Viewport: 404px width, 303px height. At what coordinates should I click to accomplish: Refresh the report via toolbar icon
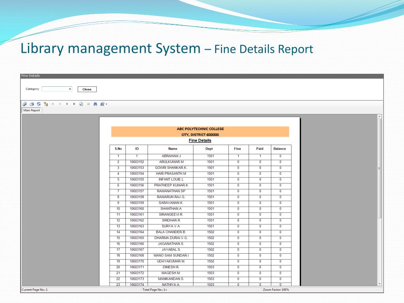(39, 104)
